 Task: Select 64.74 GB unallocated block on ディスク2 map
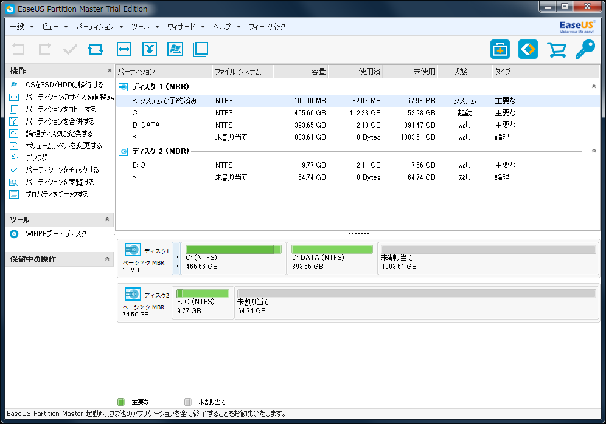pyautogui.click(x=417, y=303)
